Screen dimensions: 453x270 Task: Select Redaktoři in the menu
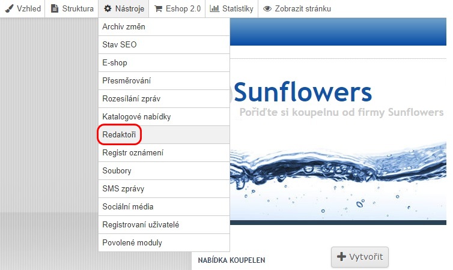point(164,135)
